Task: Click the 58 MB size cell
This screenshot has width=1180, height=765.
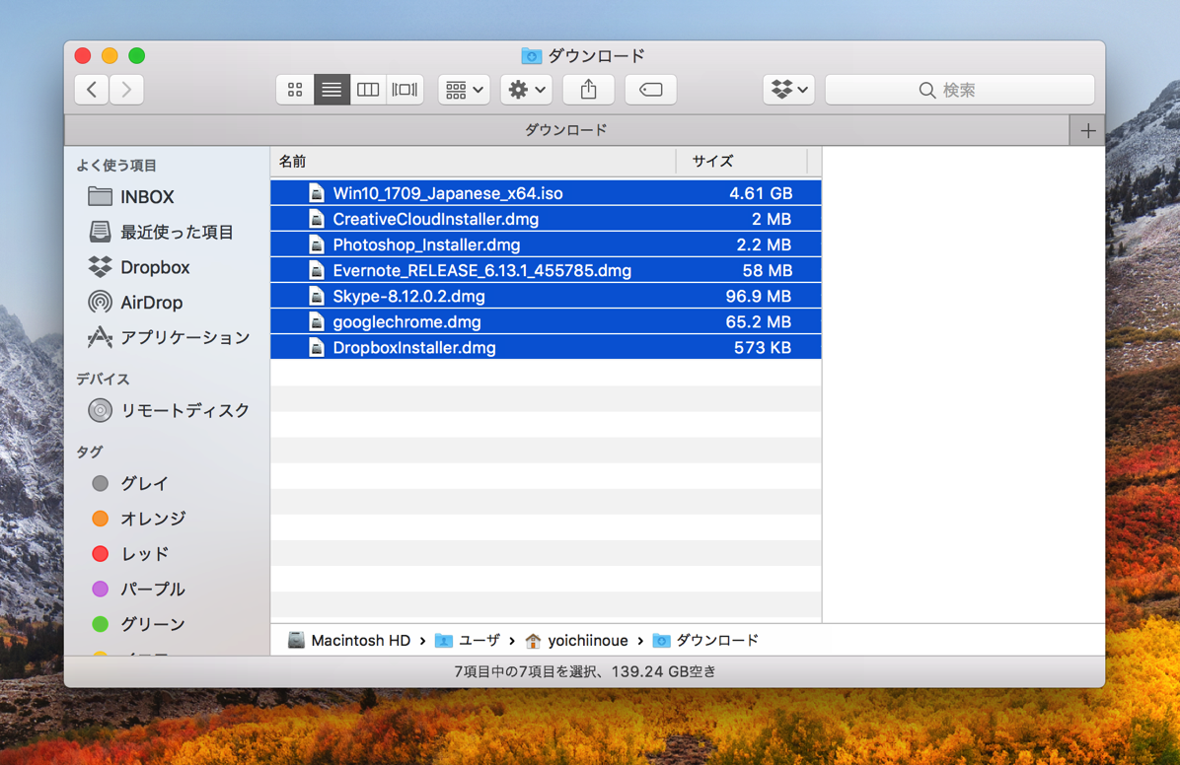Action: coord(767,270)
